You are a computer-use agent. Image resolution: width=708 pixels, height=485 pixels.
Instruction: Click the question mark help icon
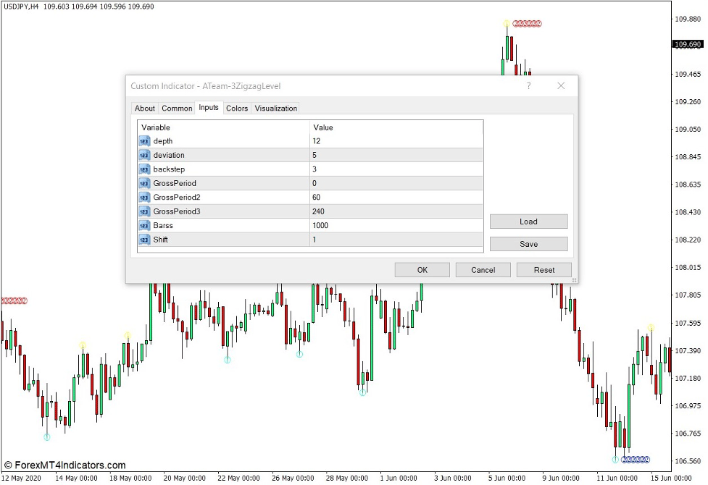[x=528, y=86]
